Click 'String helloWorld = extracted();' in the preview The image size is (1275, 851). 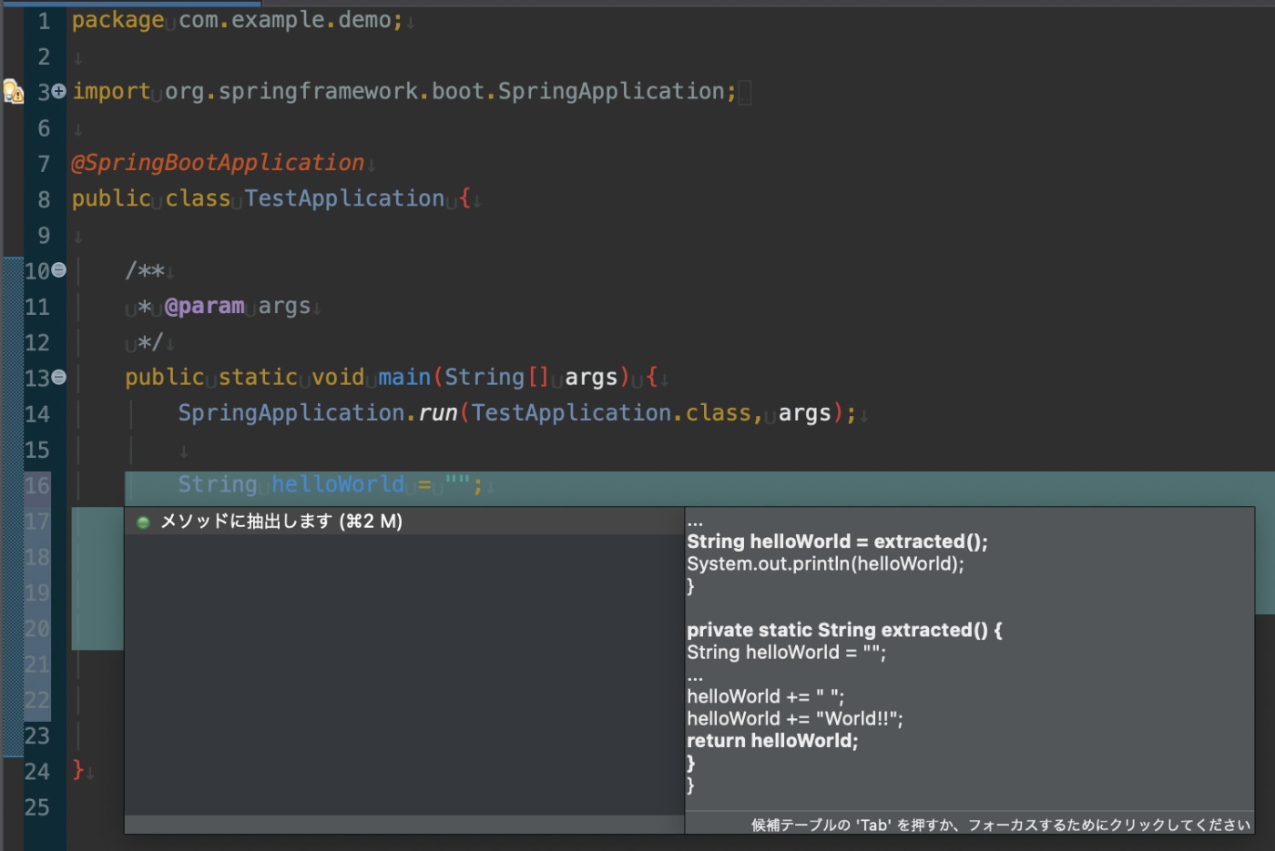[837, 542]
